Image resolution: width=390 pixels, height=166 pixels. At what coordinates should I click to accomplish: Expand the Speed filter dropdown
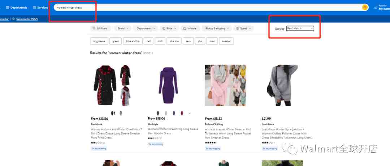click(x=243, y=29)
